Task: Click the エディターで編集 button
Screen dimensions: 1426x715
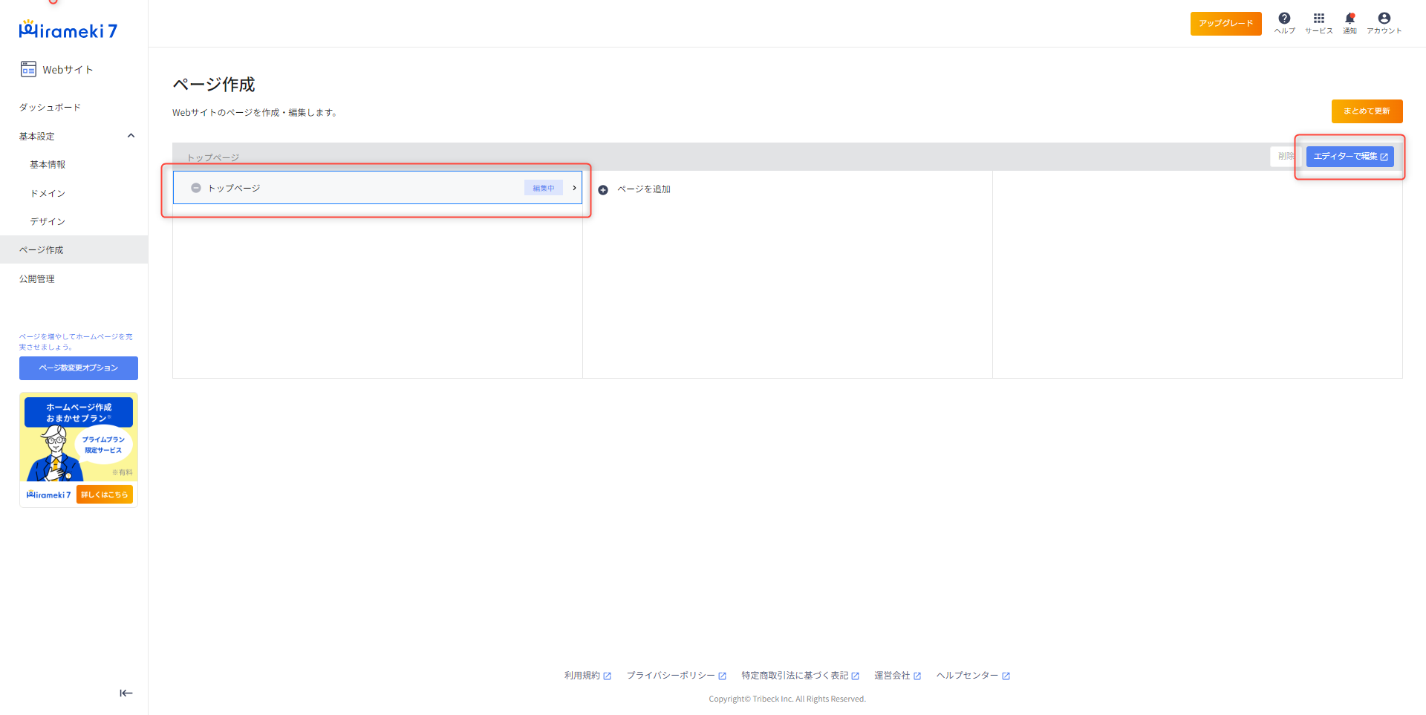Action: (1350, 157)
